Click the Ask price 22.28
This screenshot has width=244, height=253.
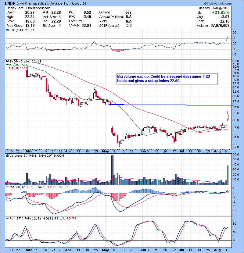[x=56, y=12]
